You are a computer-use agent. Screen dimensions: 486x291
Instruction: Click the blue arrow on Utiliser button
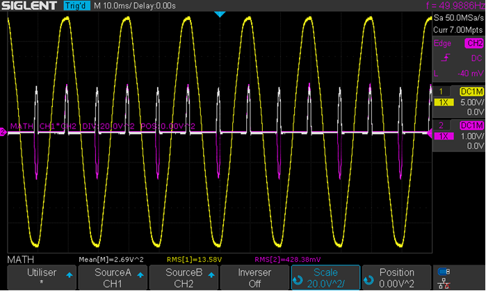[70, 275]
